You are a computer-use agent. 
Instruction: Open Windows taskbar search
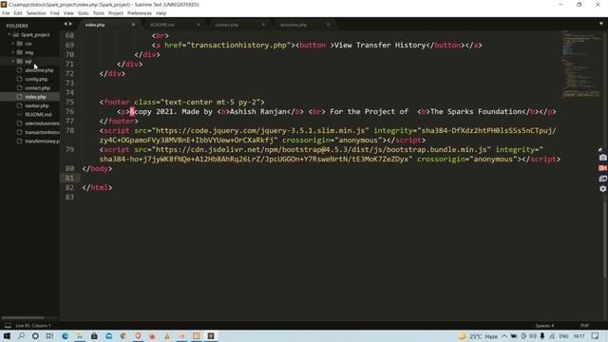click(21, 335)
